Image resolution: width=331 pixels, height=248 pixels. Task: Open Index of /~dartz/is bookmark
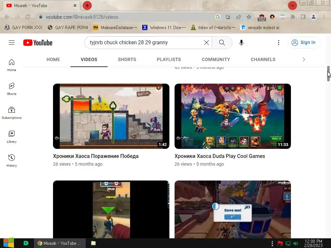point(213,28)
